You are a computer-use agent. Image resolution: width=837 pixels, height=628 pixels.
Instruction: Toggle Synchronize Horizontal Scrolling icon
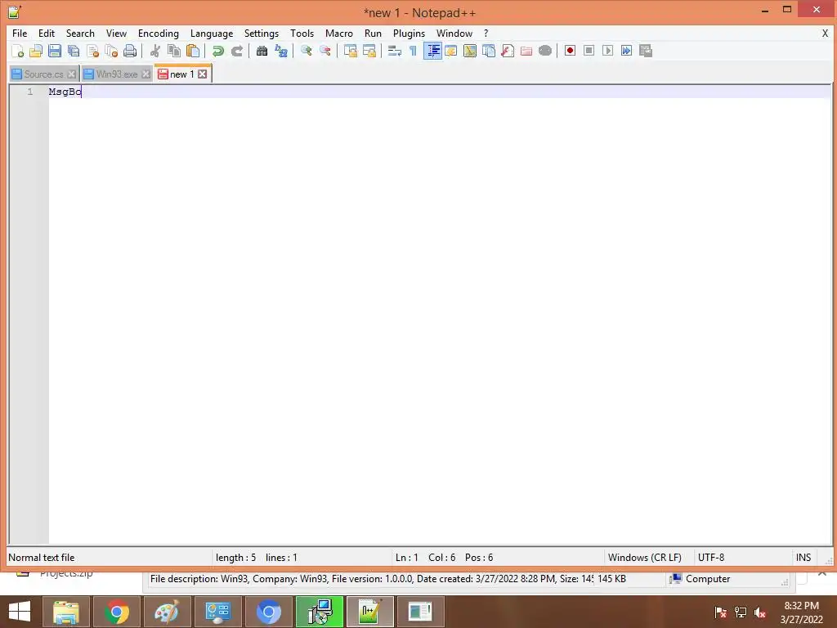(x=369, y=51)
